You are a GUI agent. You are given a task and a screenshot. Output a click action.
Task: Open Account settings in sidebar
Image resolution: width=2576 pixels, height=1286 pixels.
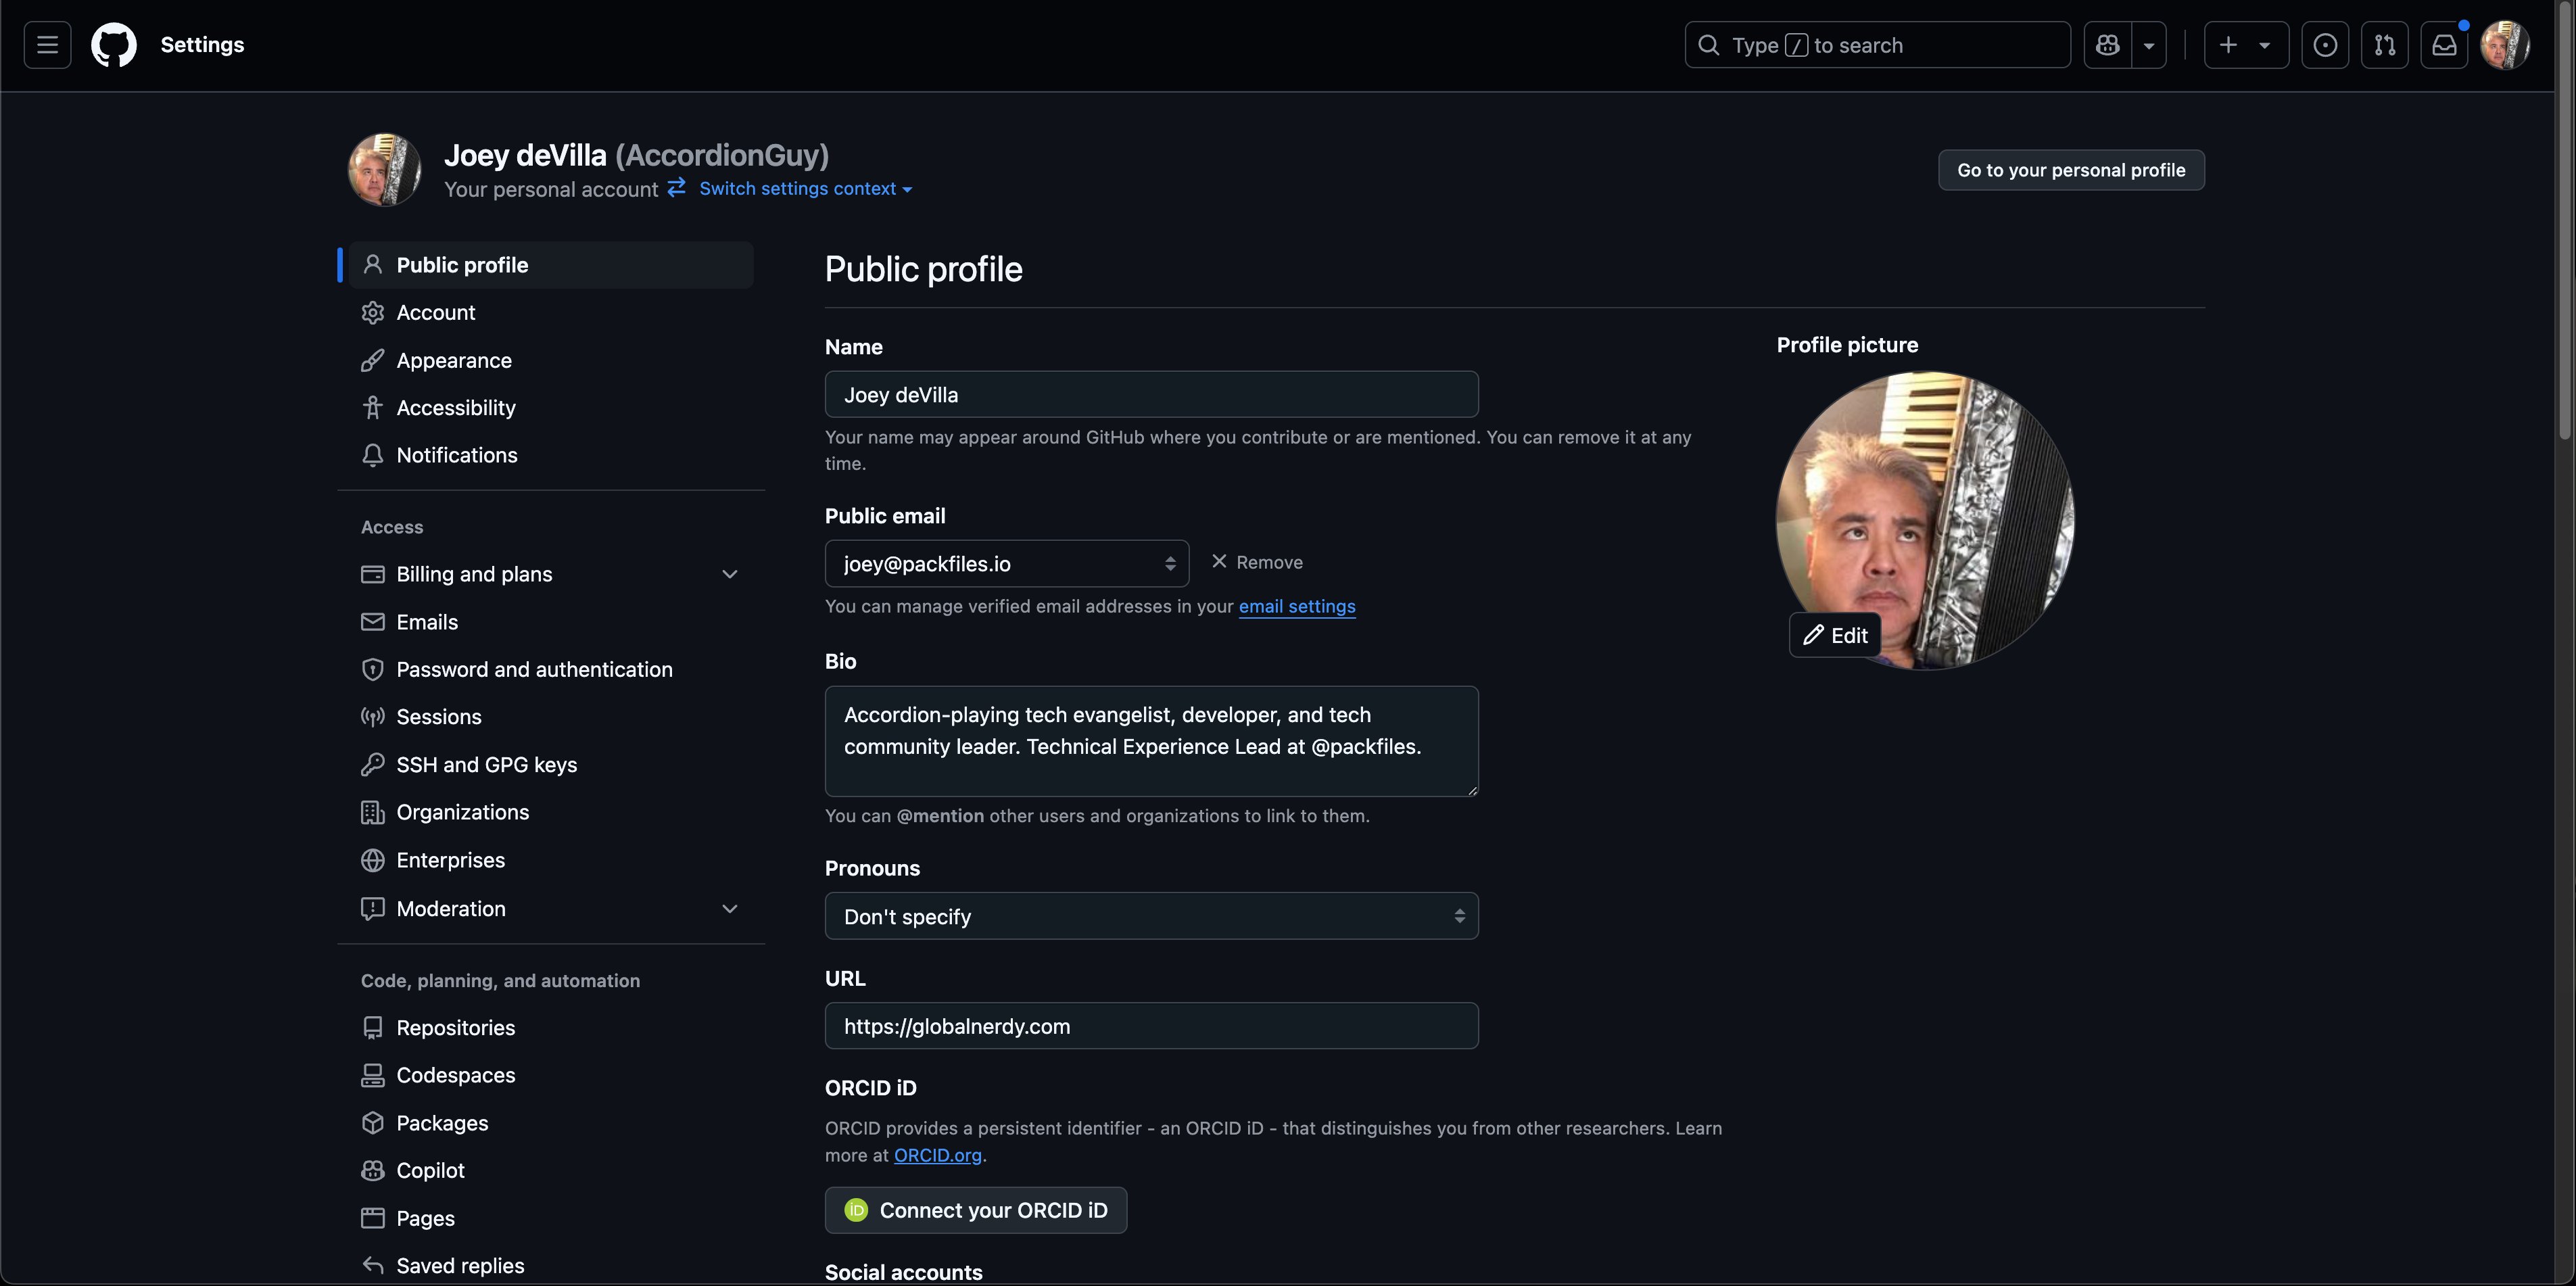tap(551, 312)
